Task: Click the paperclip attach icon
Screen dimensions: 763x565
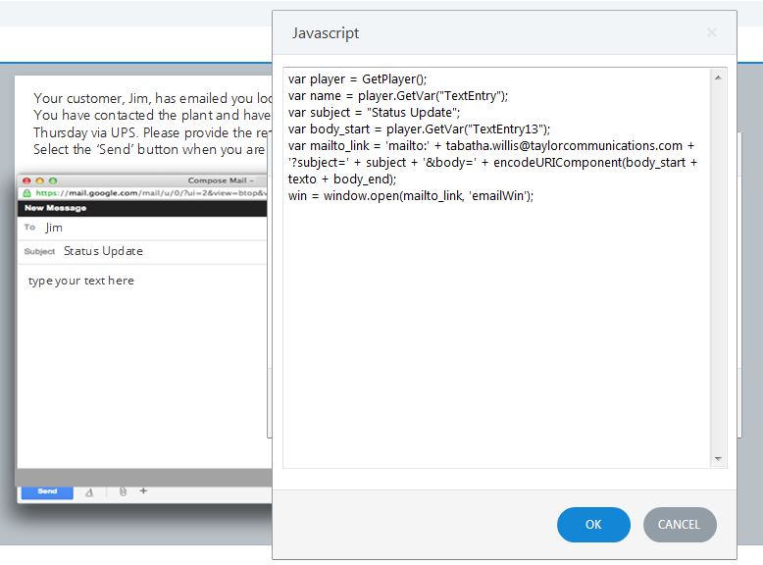Action: point(123,491)
